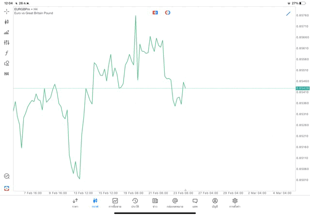Image resolution: width=310 pixels, height=216 pixels.
Task: Tap the blue-red square icon atop chart
Action: tap(155, 13)
